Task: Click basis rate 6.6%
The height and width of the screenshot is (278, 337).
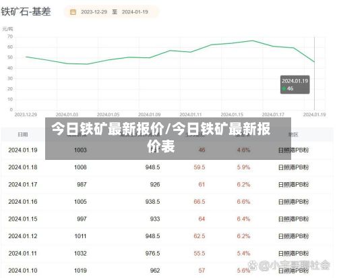Action: coord(243,202)
